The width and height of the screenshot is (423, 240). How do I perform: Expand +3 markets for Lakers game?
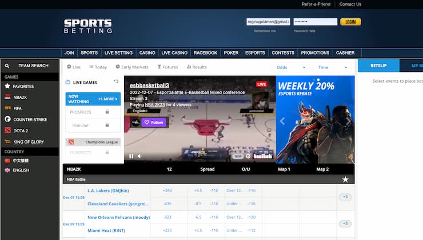(x=345, y=197)
